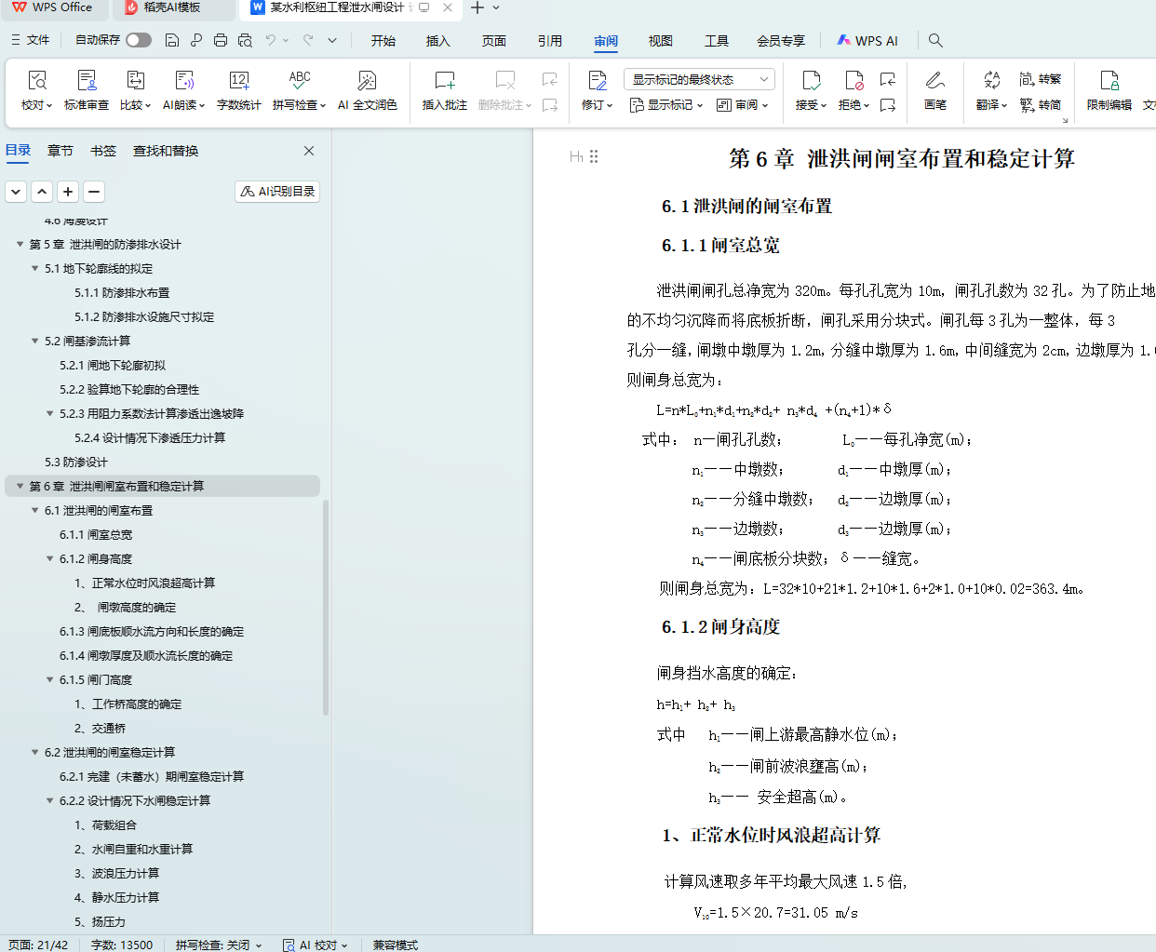Viewport: 1156px width, 952px height.
Task: Switch to the 书签 sidebar tab
Action: pos(103,151)
